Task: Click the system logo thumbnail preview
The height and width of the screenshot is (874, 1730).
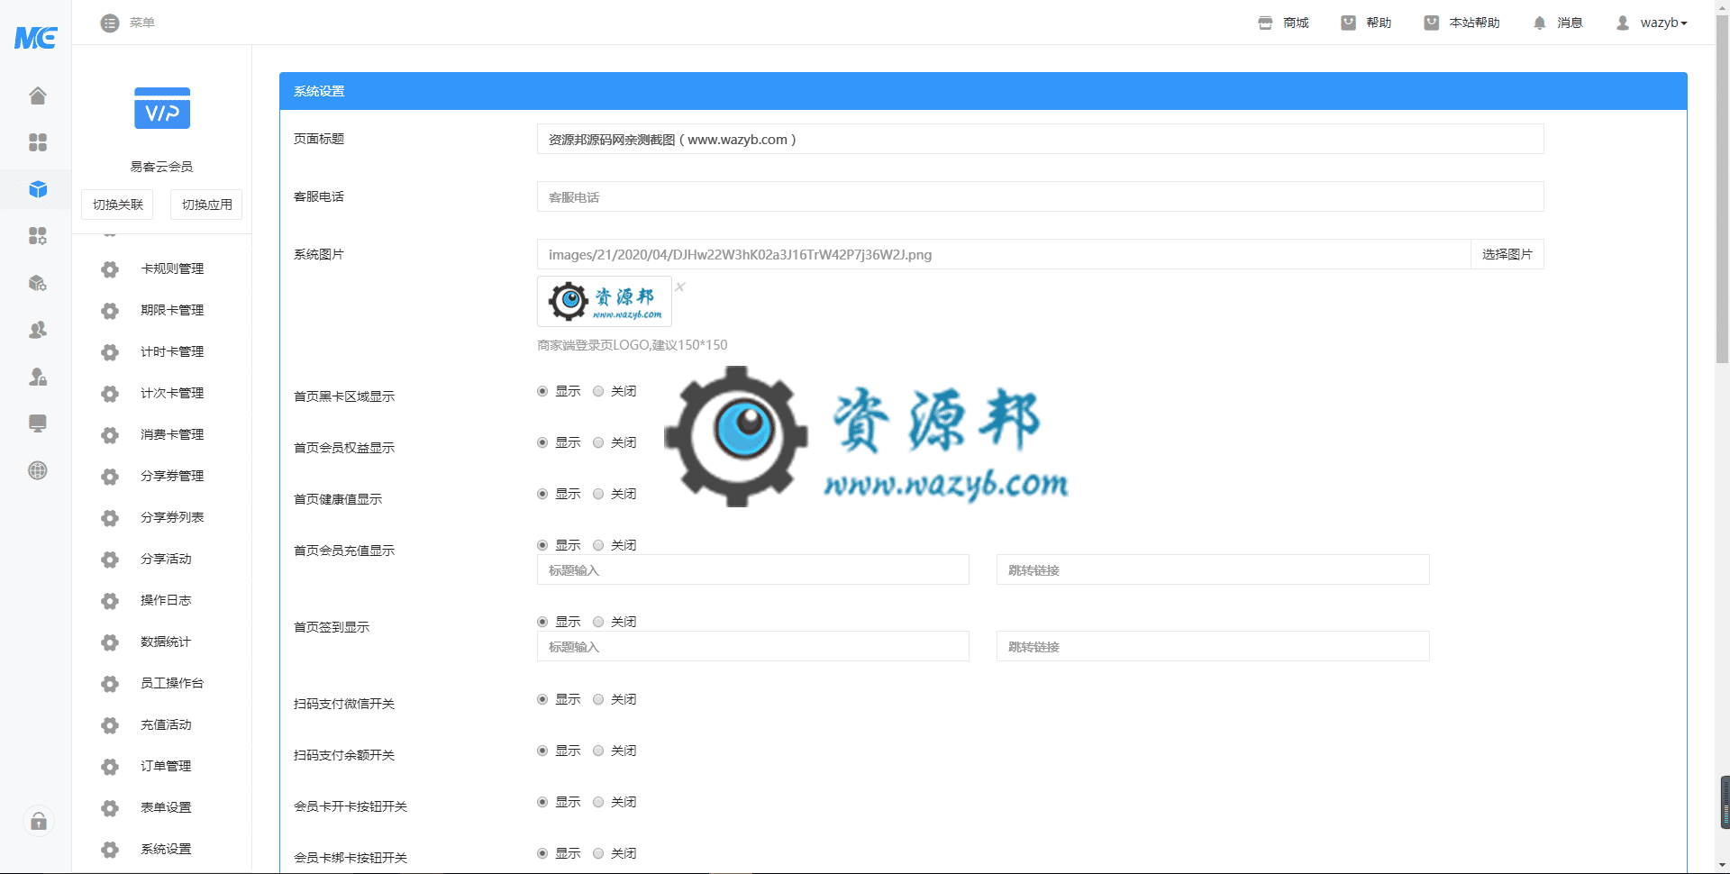Action: (605, 301)
